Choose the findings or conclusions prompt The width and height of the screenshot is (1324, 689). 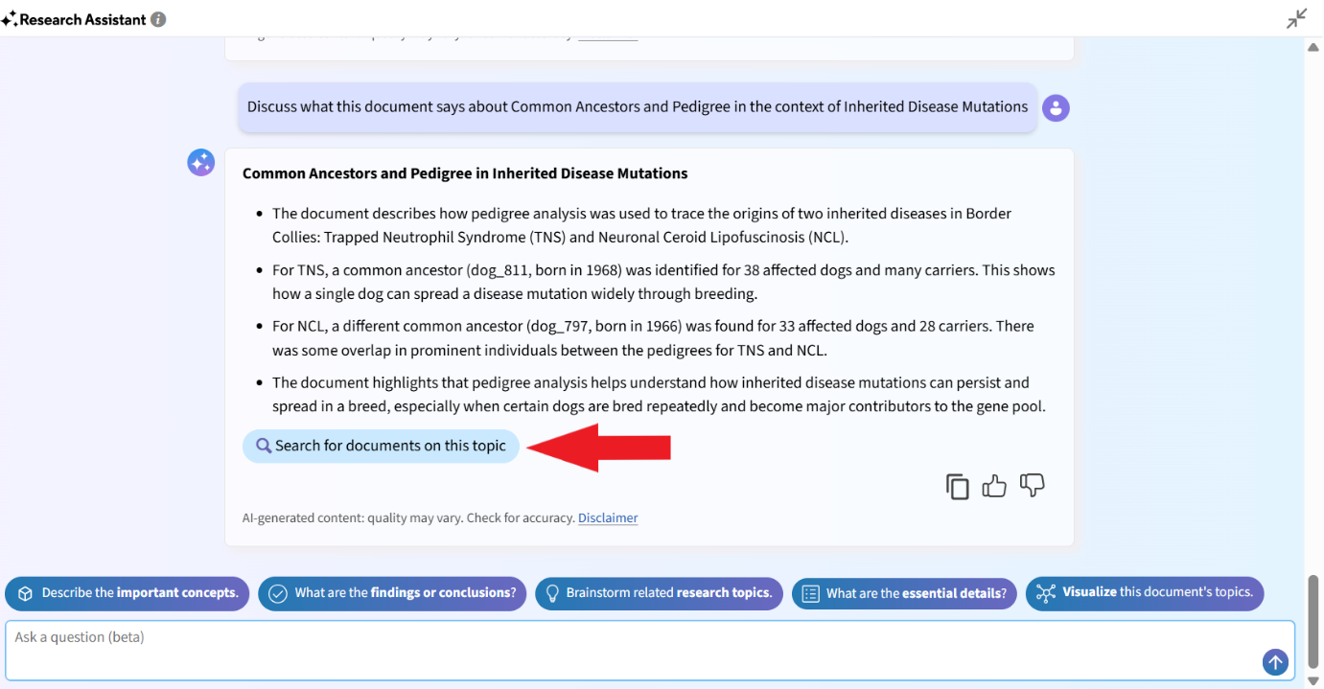point(393,593)
